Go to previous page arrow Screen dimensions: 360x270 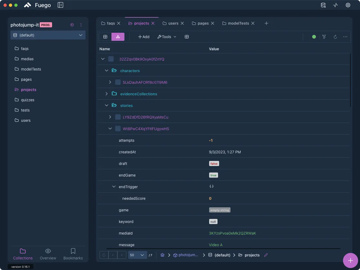click(113, 255)
